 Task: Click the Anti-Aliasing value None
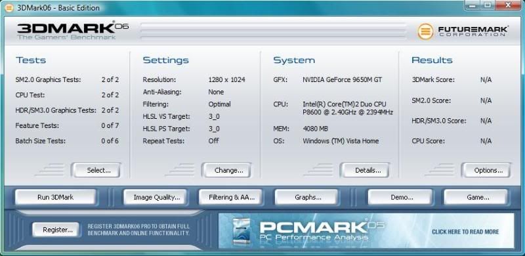[x=216, y=92]
